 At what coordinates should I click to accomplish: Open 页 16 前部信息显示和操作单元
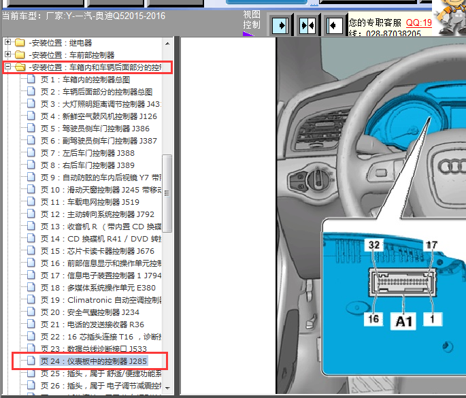(x=101, y=263)
